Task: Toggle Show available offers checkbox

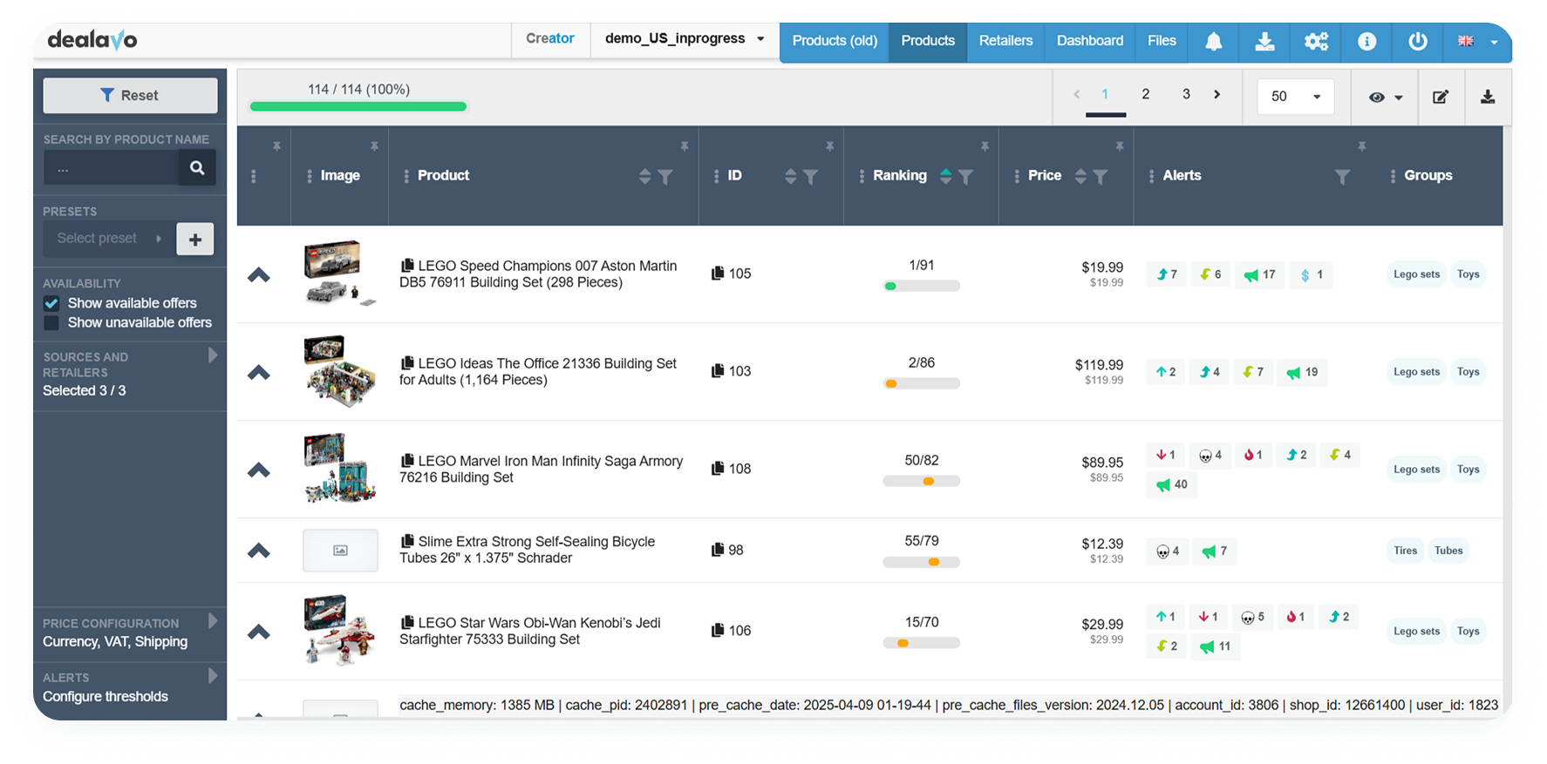Action: coord(51,303)
